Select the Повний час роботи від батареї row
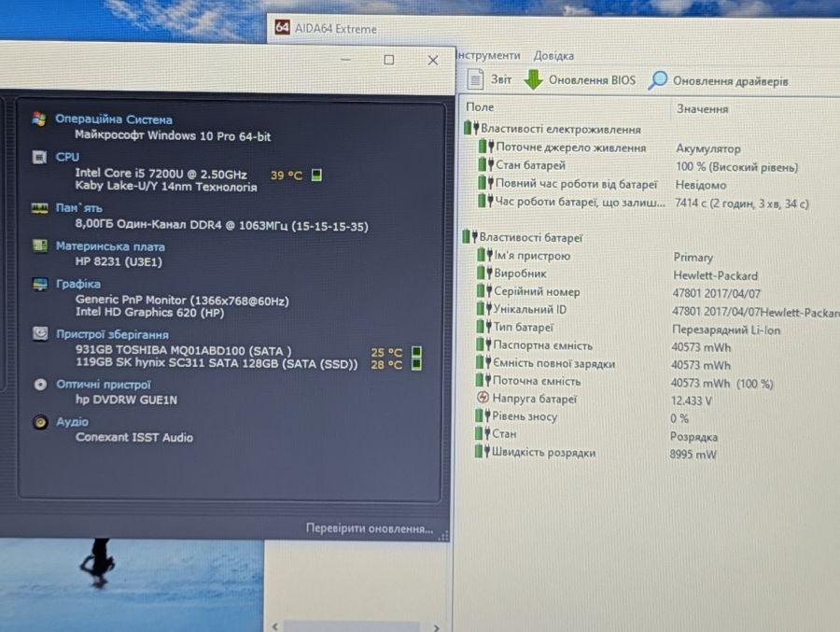 (x=603, y=184)
